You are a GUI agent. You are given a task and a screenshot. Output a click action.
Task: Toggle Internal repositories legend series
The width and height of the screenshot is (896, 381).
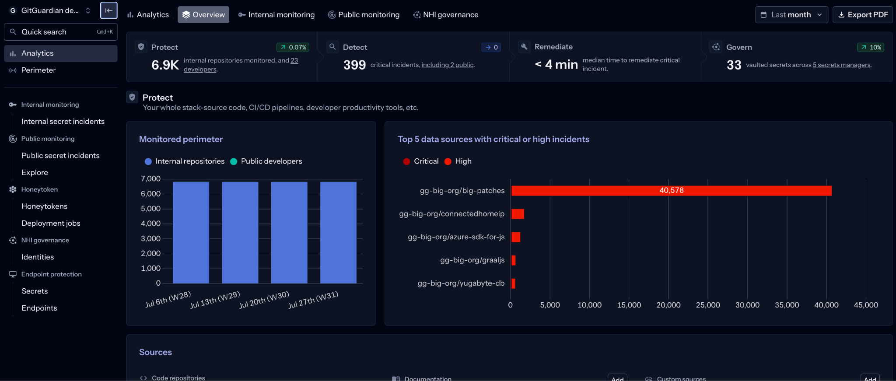click(x=184, y=161)
